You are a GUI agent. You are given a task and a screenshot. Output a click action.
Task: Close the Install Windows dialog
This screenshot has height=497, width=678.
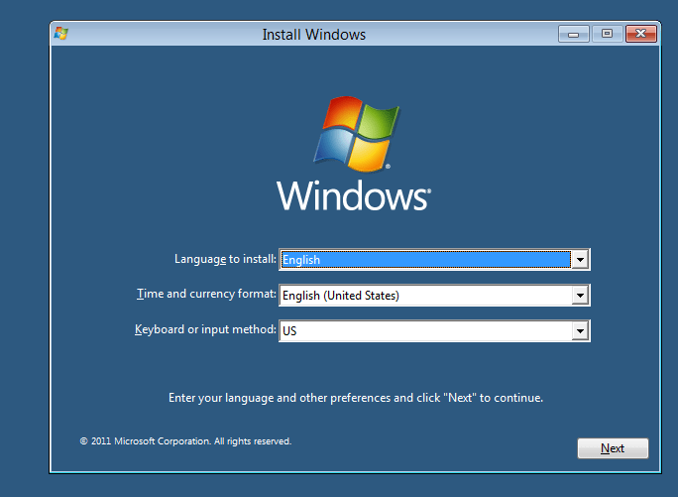point(640,34)
